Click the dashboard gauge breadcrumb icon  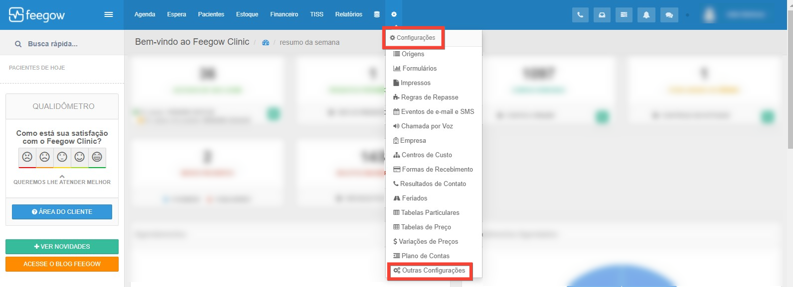click(266, 43)
